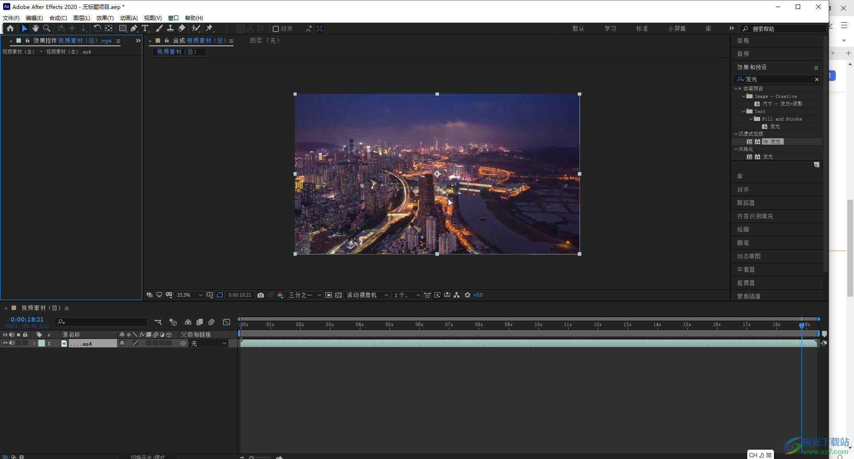854x459 pixels.
Task: Click layer 1 teal label color swatch
Action: click(41, 343)
